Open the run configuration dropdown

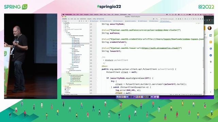pyautogui.click(x=167, y=19)
